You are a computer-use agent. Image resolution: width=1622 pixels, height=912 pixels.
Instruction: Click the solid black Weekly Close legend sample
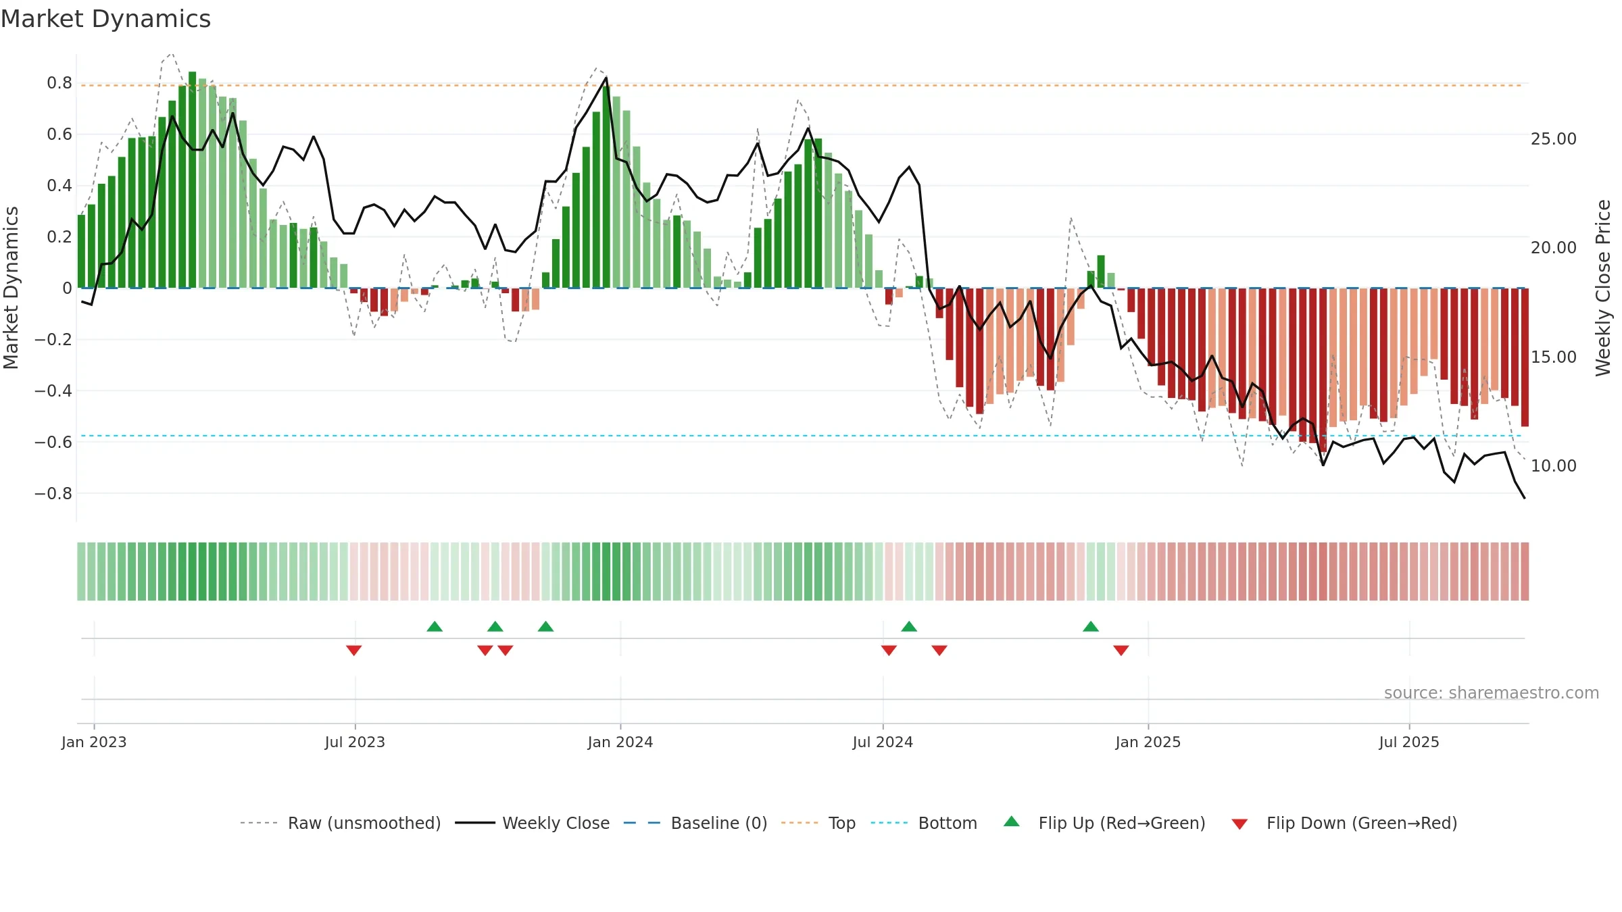coord(475,823)
